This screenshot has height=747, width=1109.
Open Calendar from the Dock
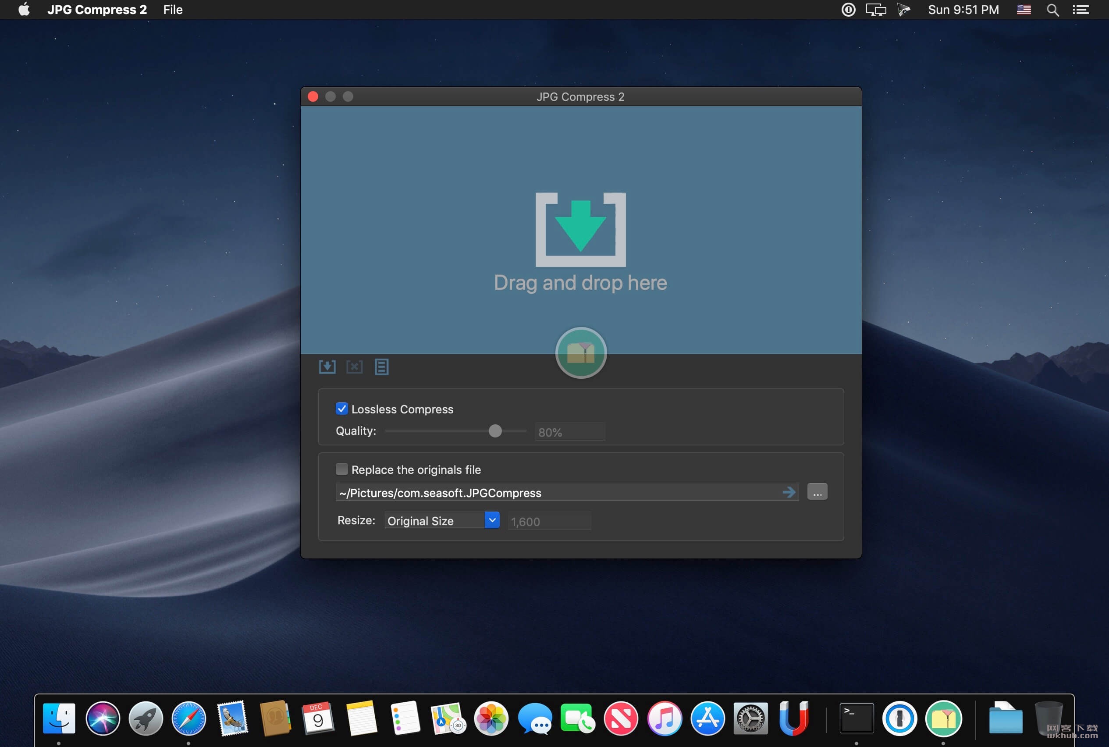pos(318,718)
